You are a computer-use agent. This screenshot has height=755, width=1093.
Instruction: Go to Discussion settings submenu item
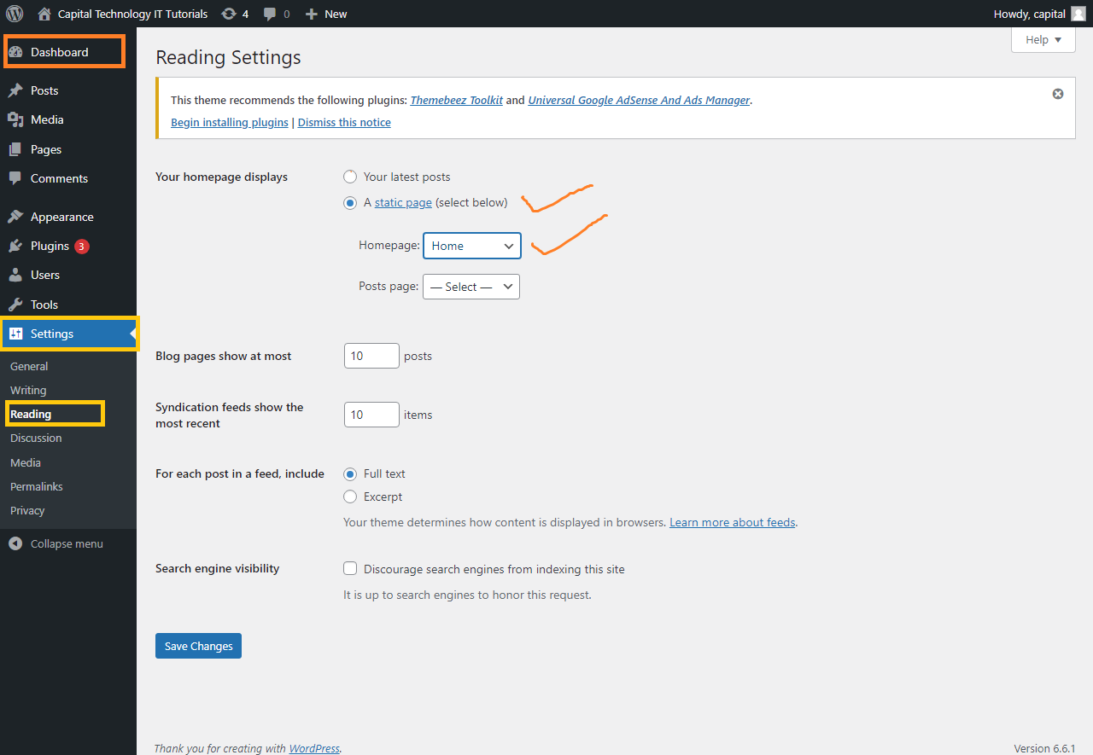pos(36,438)
